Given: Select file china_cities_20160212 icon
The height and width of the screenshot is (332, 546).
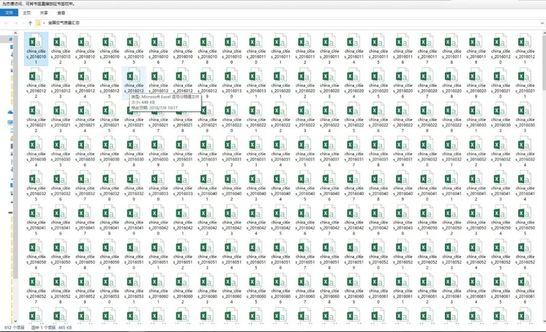Looking at the screenshot, I should point(36,110).
